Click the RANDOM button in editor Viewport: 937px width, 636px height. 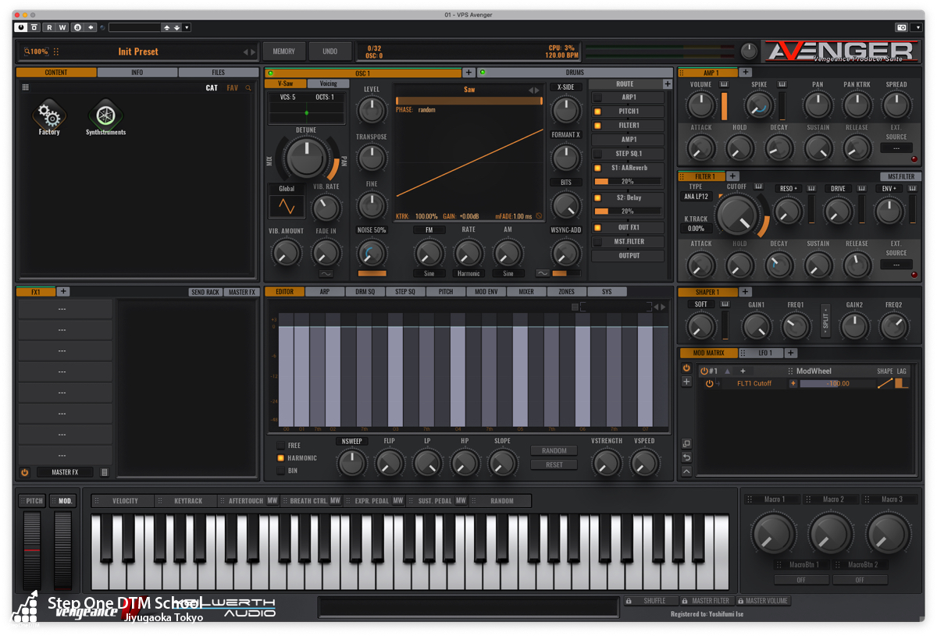[554, 450]
